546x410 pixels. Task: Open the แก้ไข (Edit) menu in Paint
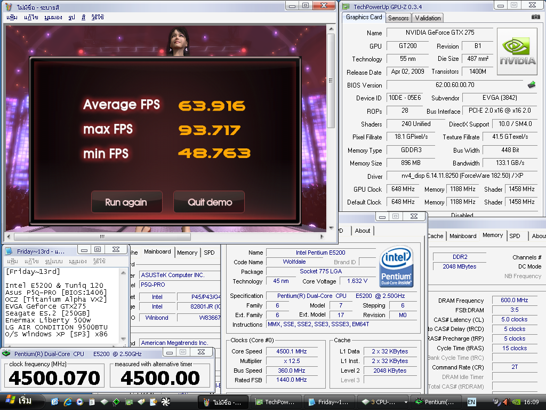click(x=31, y=17)
